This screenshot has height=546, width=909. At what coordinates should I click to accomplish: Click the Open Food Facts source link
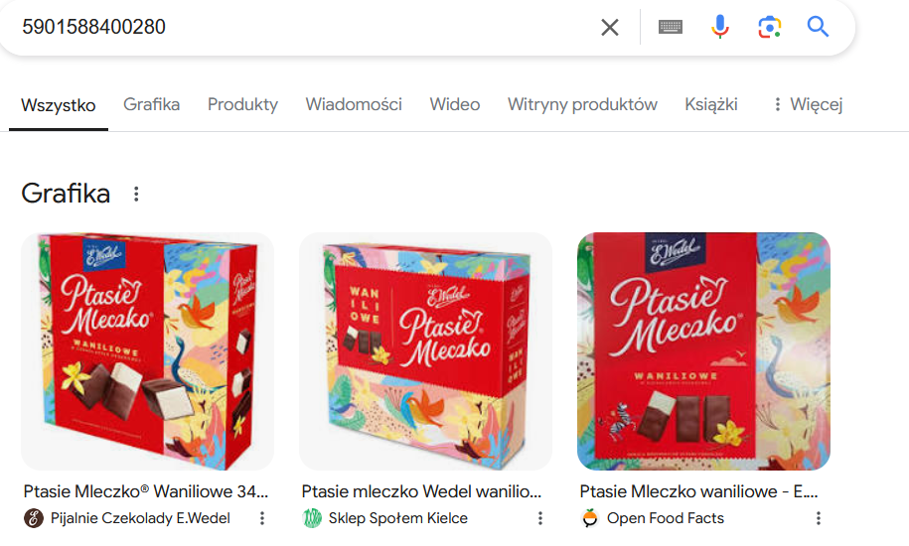coord(665,518)
